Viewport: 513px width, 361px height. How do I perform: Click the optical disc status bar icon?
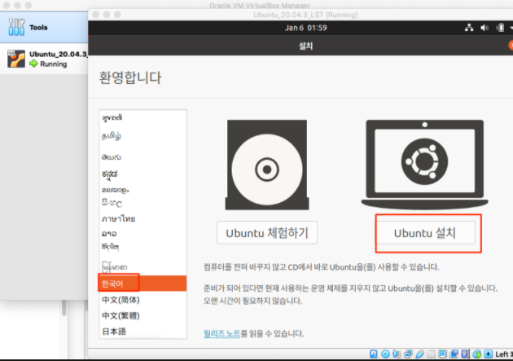click(x=385, y=354)
